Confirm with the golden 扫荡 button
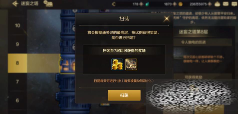 (x=124, y=95)
